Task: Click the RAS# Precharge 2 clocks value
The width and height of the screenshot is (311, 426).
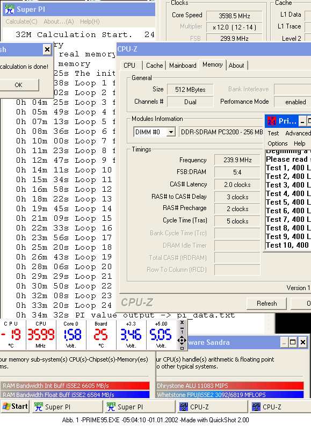Action: click(237, 209)
